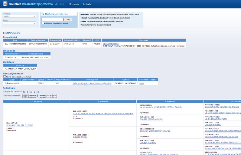The width and height of the screenshot is (241, 155).
Task: Open Balrion Ring Round The World link
Action: coord(222,107)
